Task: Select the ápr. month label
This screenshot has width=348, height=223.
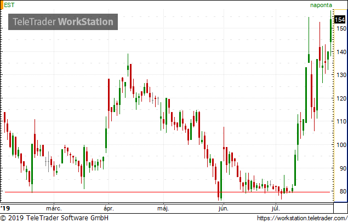Action: 109,209
